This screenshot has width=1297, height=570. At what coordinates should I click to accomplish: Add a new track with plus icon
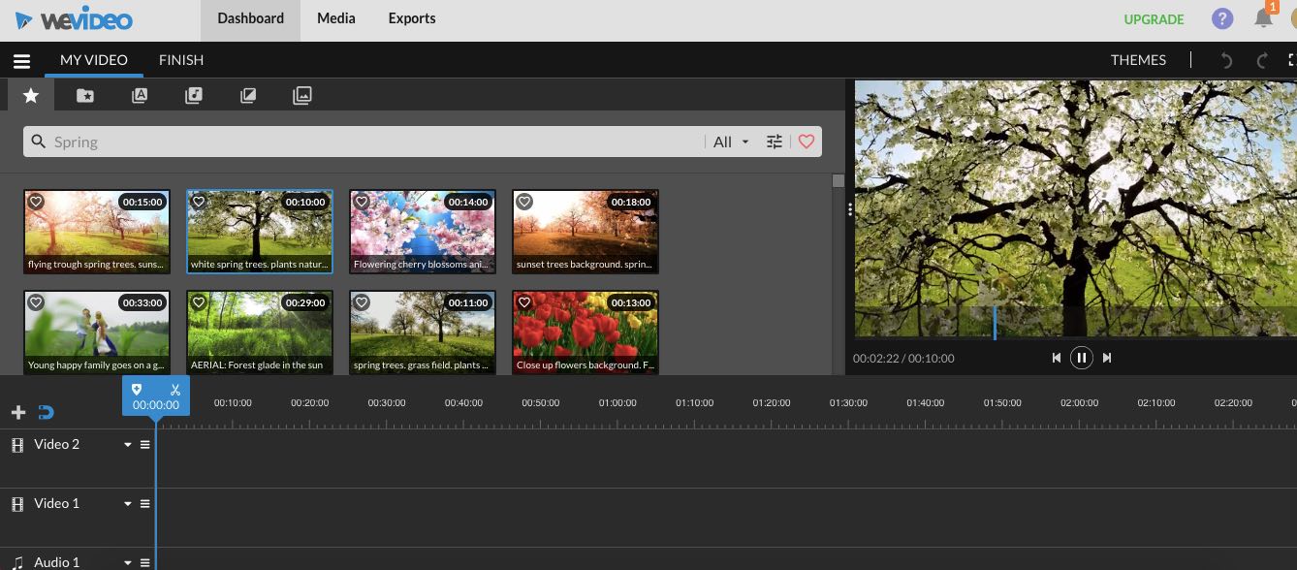pos(17,413)
